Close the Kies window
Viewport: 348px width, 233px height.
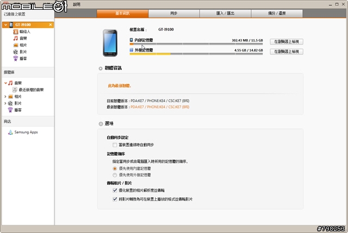[x=343, y=4]
